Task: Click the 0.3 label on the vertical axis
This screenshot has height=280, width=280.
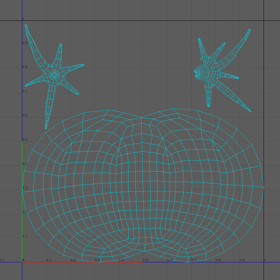Action: 25,188
